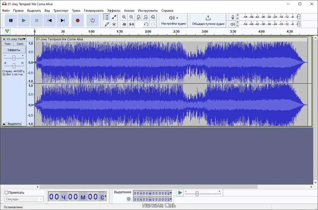Click the track pan slider
Viewport: 318px width, 210px height.
point(14,65)
